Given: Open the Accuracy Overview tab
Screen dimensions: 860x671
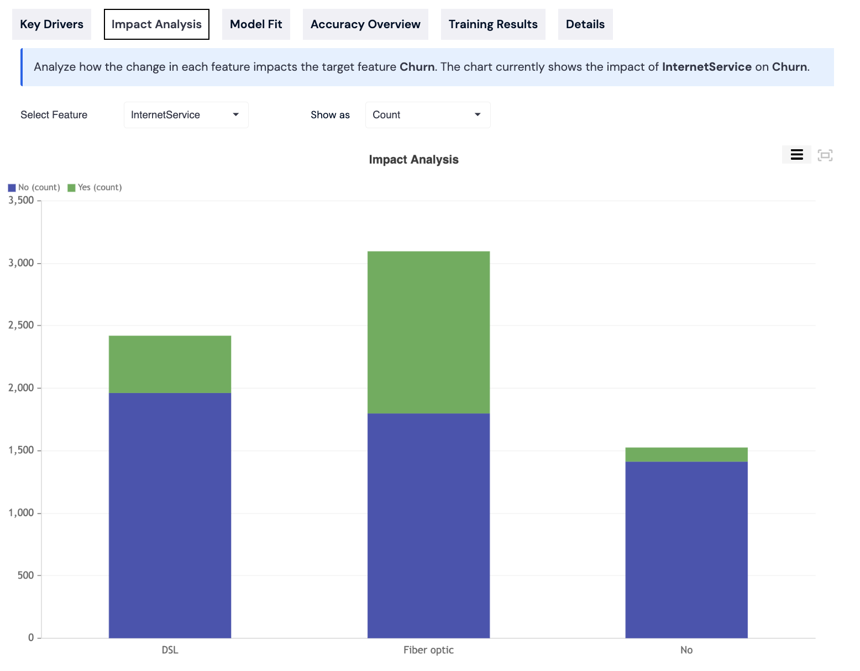Looking at the screenshot, I should [x=365, y=24].
